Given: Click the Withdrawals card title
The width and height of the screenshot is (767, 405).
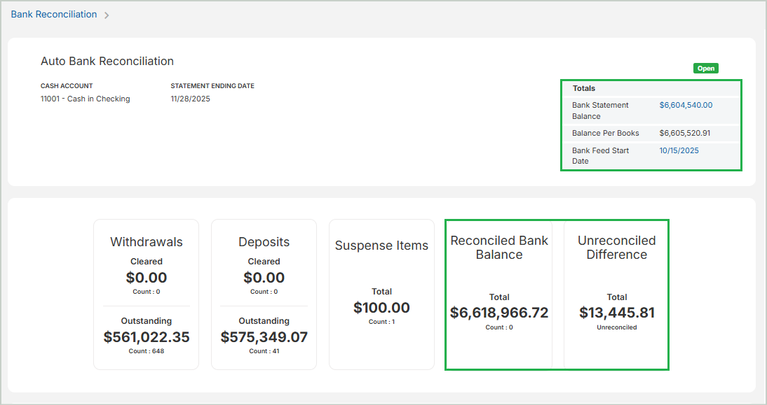Looking at the screenshot, I should pos(146,242).
